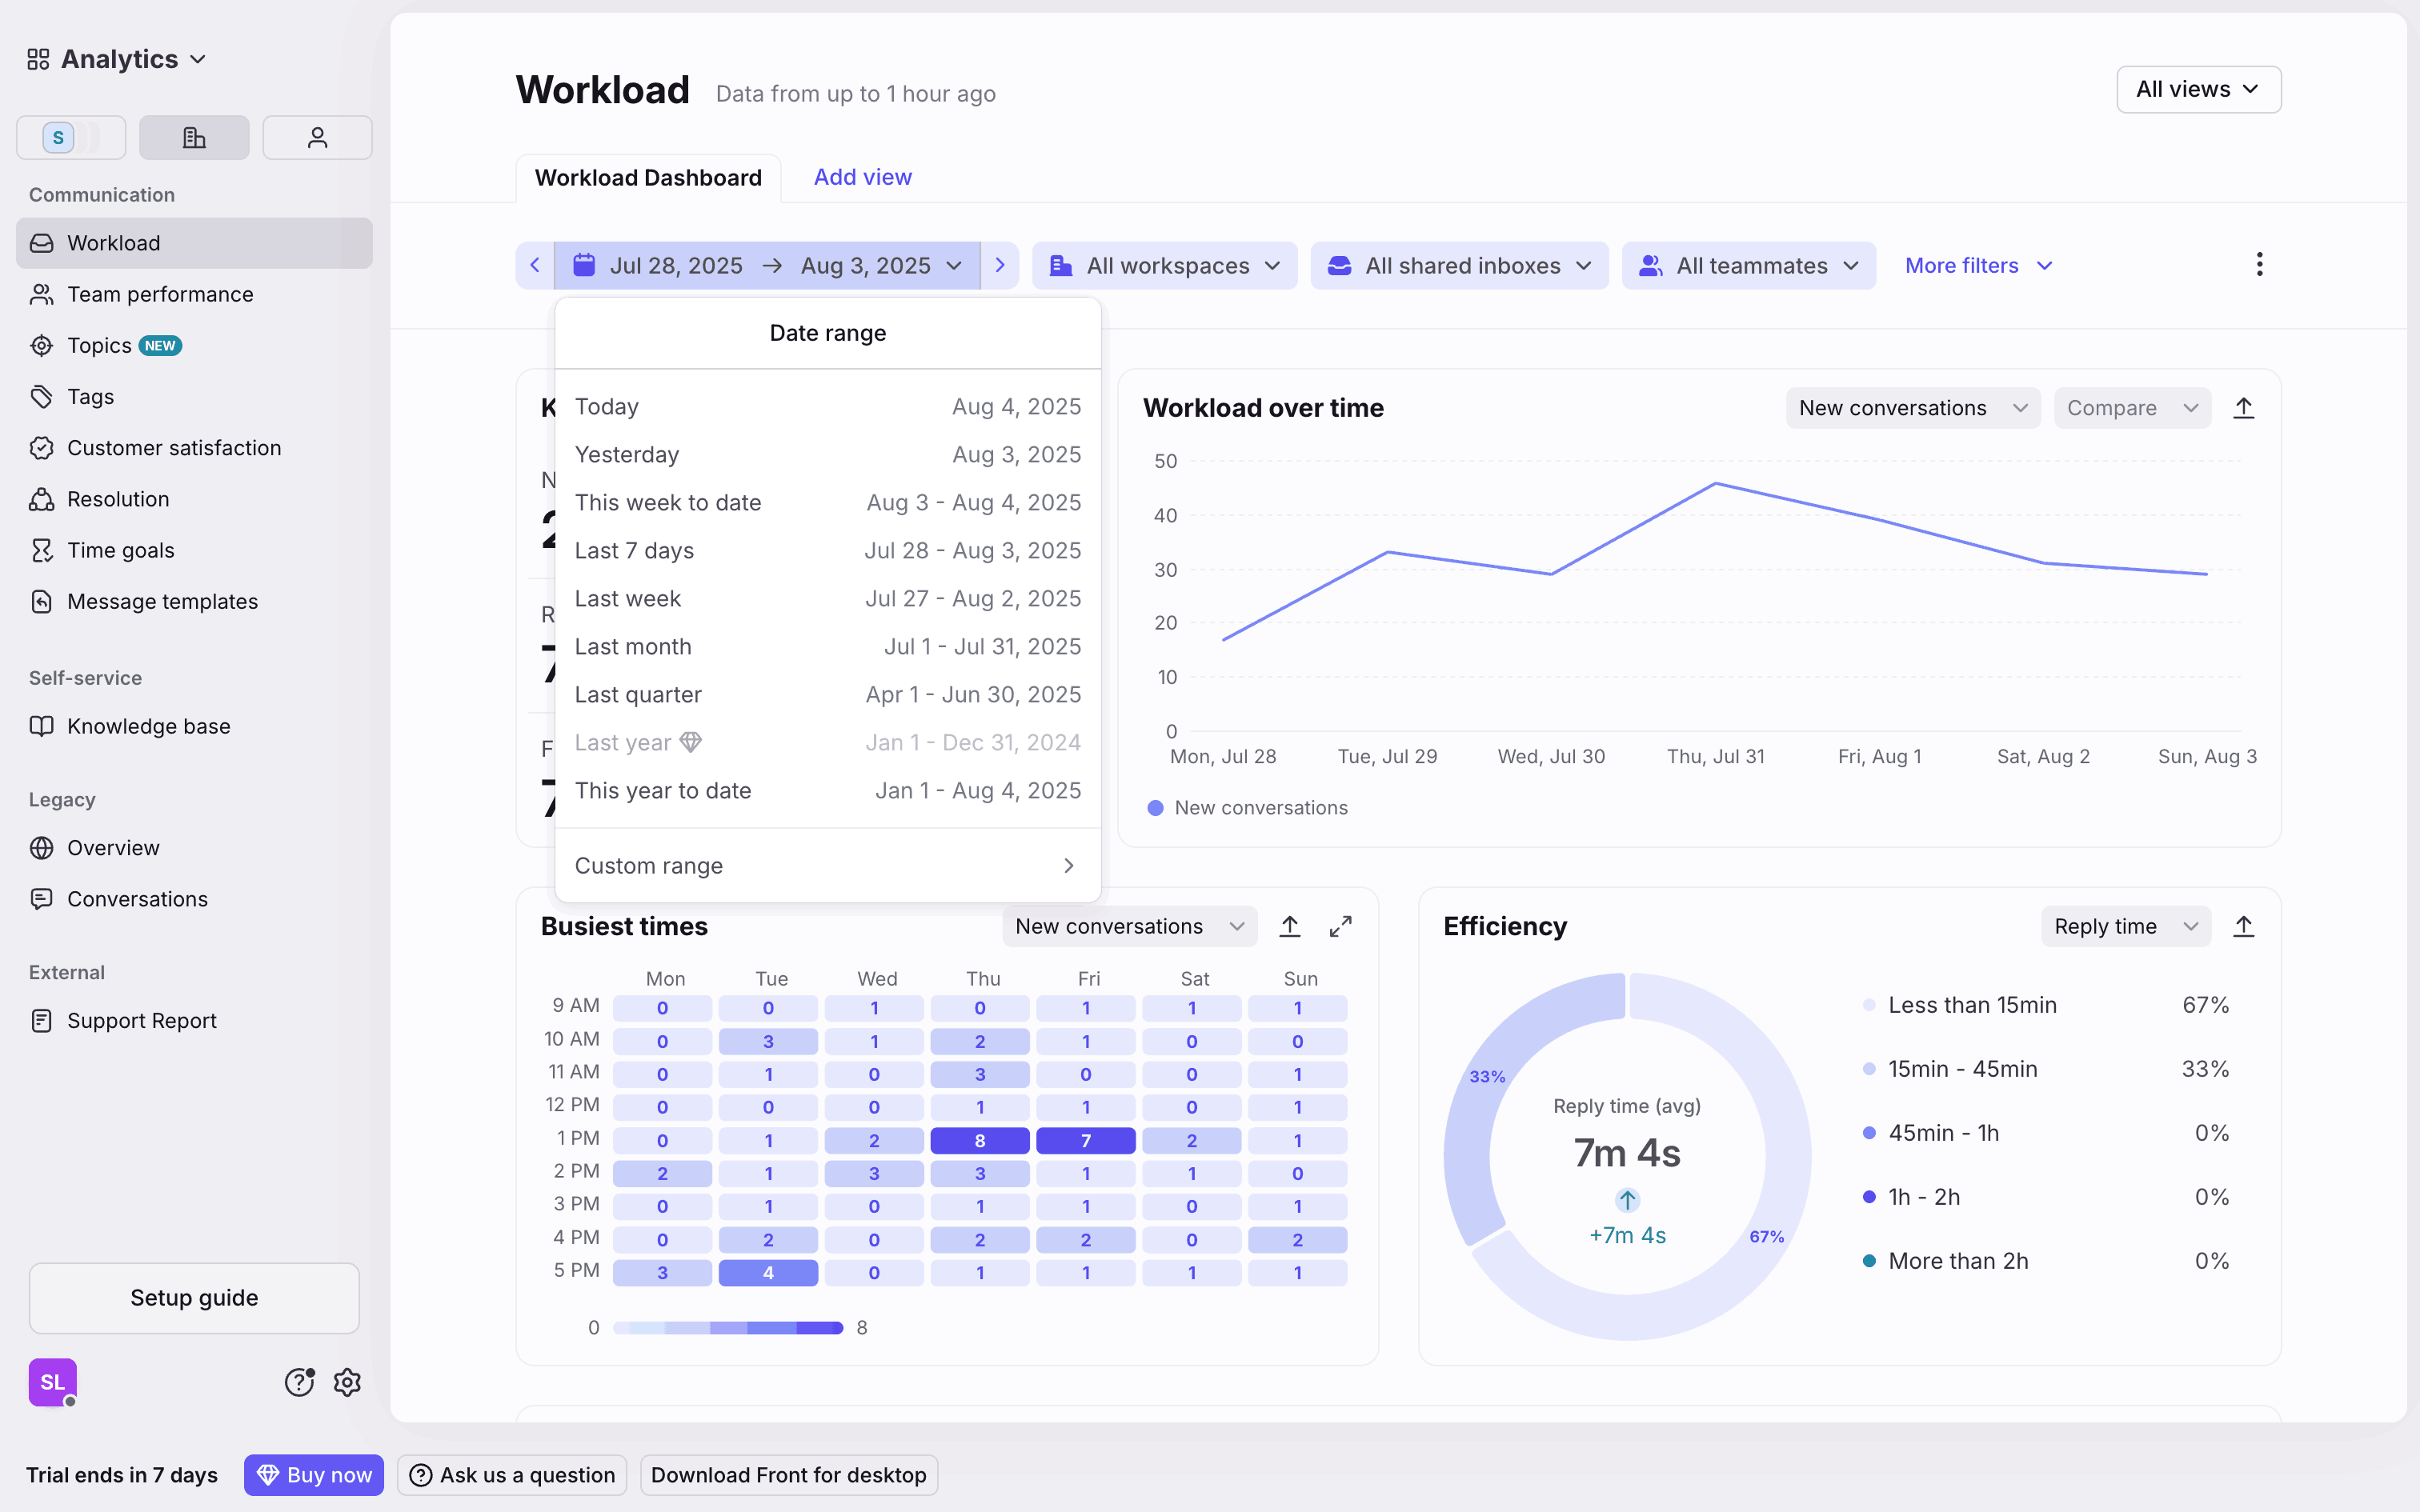Image resolution: width=2420 pixels, height=1512 pixels.
Task: Go to next date range arrow
Action: click(999, 265)
